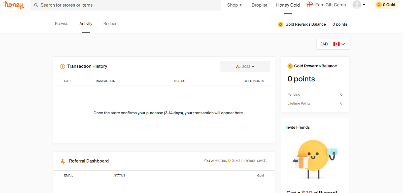403x193 pixels.
Task: Click the Invite Friends heading
Action: [x=297, y=127]
